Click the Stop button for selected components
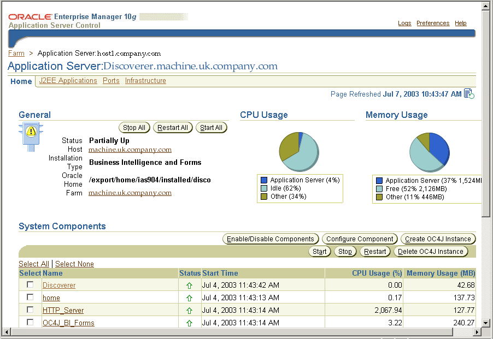Screen dimensions: 493x339 point(345,252)
